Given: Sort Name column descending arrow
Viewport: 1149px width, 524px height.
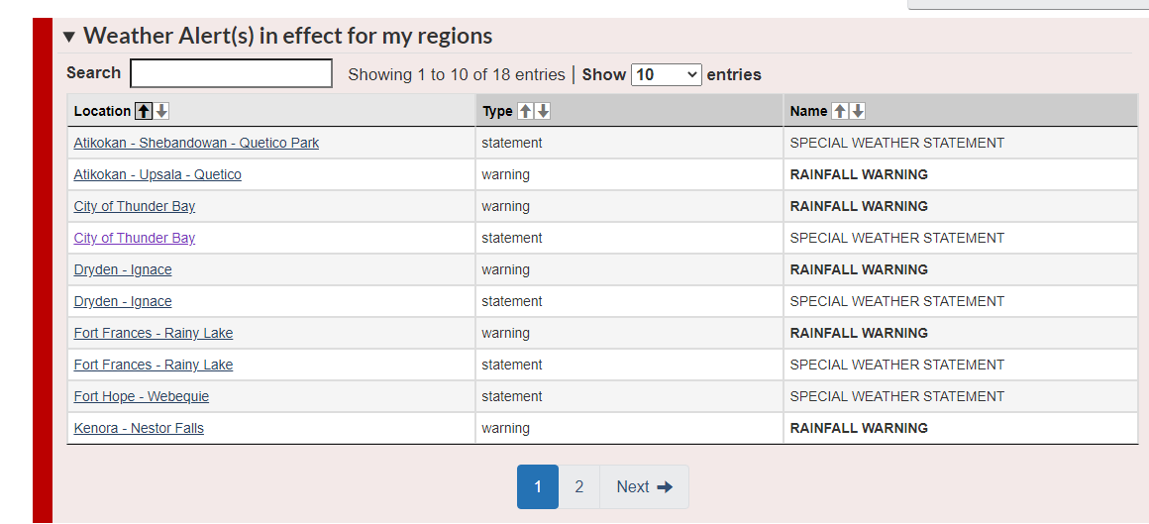Looking at the screenshot, I should [x=858, y=111].
